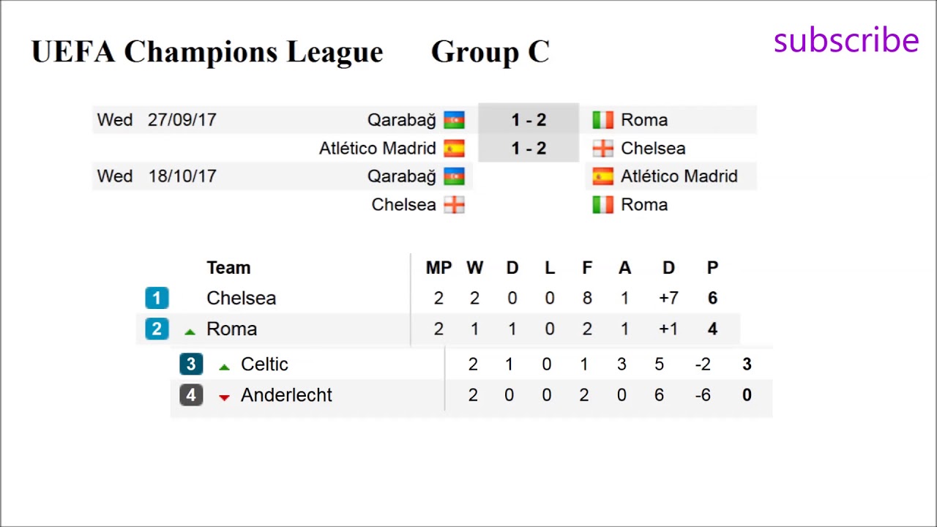
Task: Click the England flag beside home team Chelsea
Action: (x=454, y=205)
